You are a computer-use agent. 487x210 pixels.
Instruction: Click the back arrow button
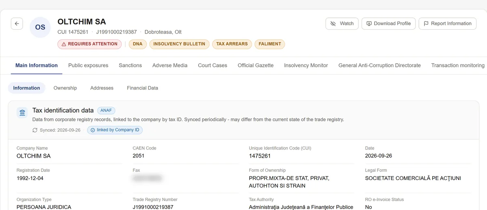pos(17,24)
